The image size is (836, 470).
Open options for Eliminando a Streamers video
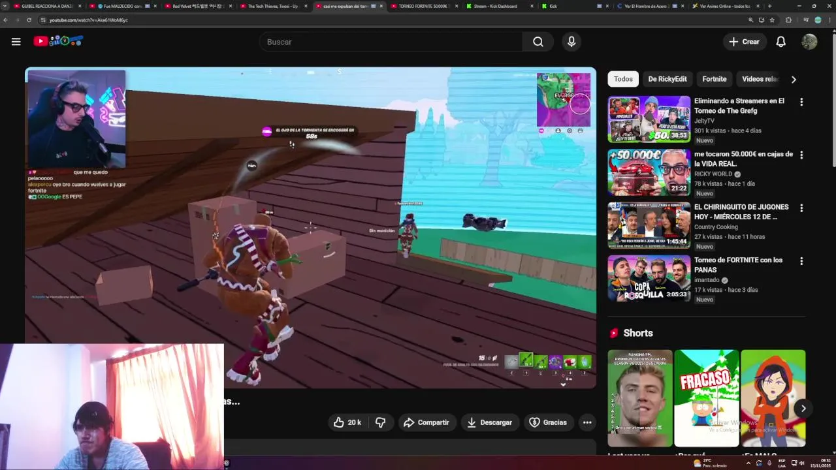pyautogui.click(x=801, y=102)
